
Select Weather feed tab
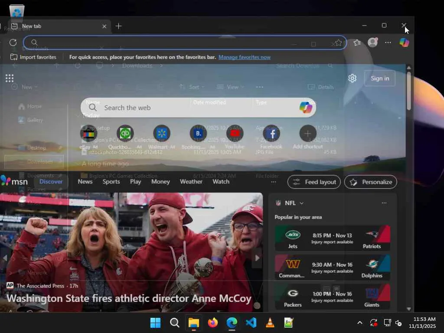[x=191, y=182]
